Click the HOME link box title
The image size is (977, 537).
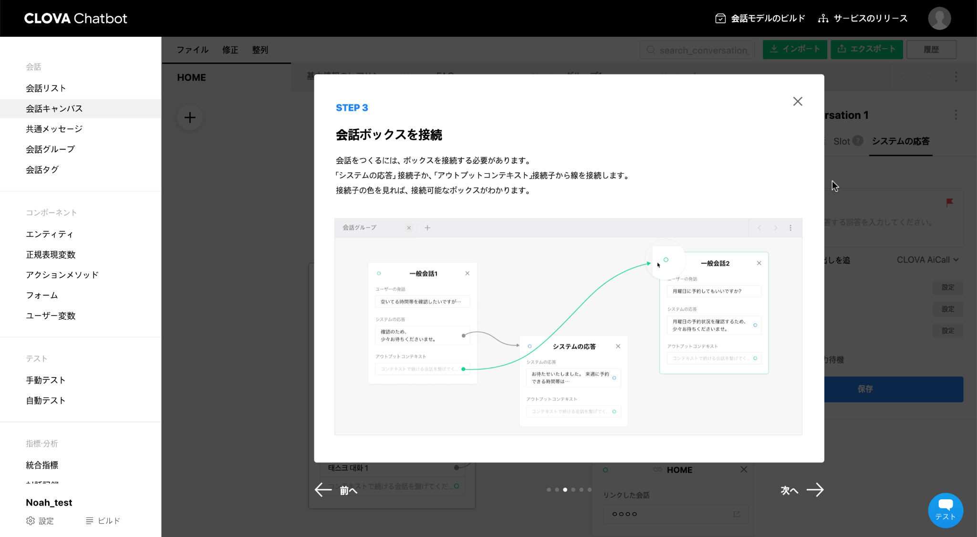click(x=679, y=470)
